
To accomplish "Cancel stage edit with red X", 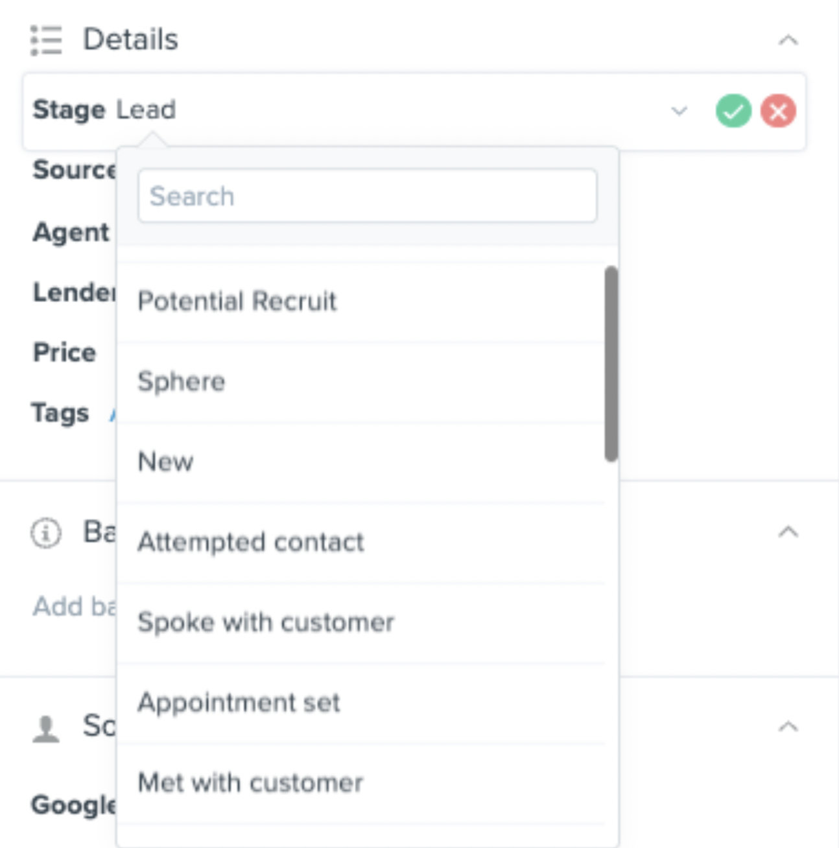I will click(x=778, y=111).
